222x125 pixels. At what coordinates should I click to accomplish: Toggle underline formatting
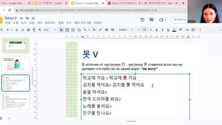click(x=168, y=30)
